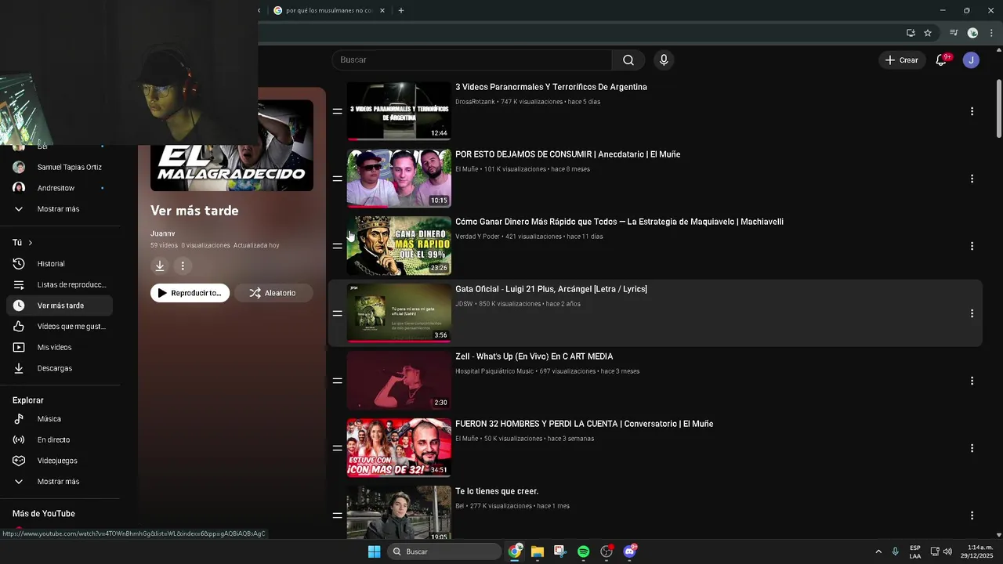
Task: Click the reorder handle of Zell What's Up row
Action: pyautogui.click(x=337, y=381)
